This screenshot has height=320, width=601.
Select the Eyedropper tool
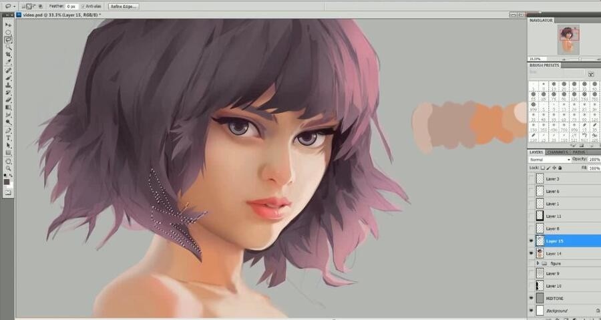[x=9, y=61]
